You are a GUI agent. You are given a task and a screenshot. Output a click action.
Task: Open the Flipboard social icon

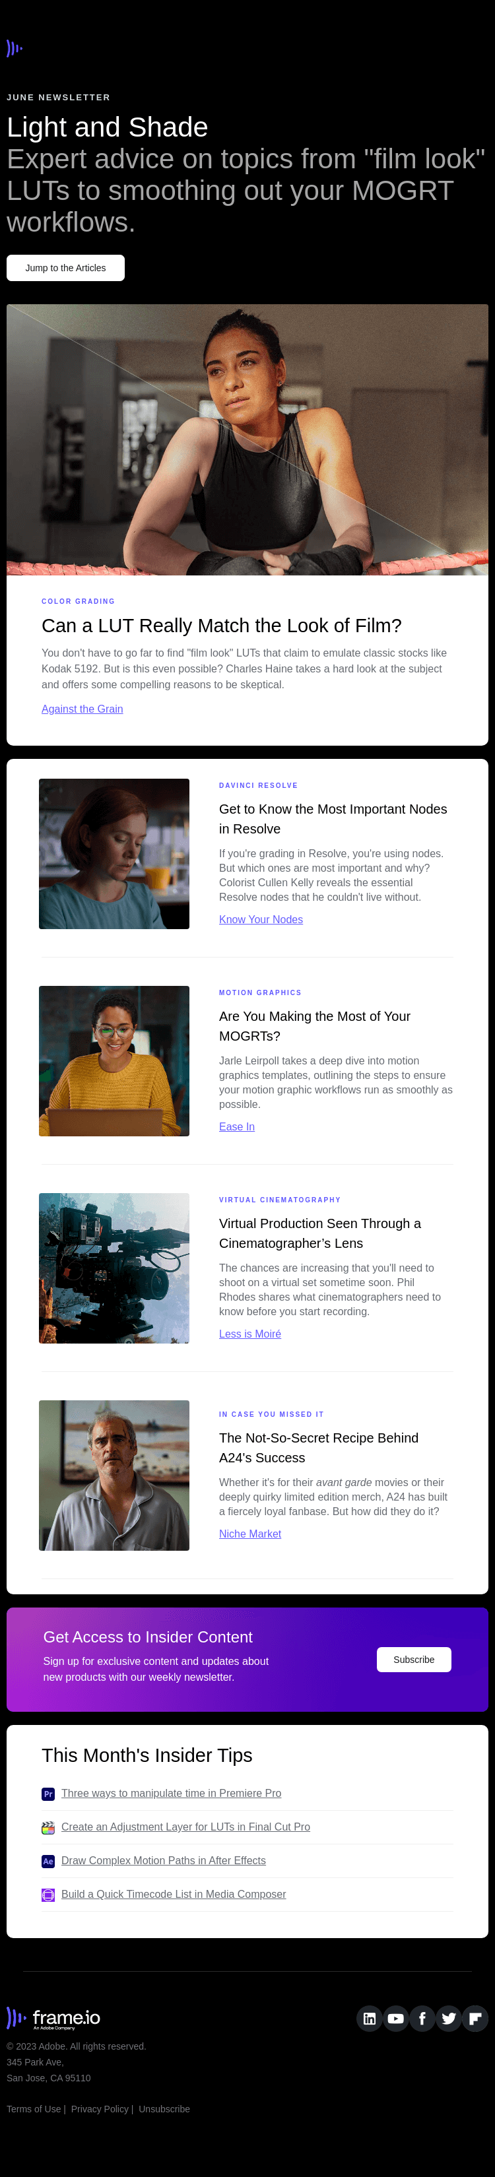click(x=475, y=2018)
